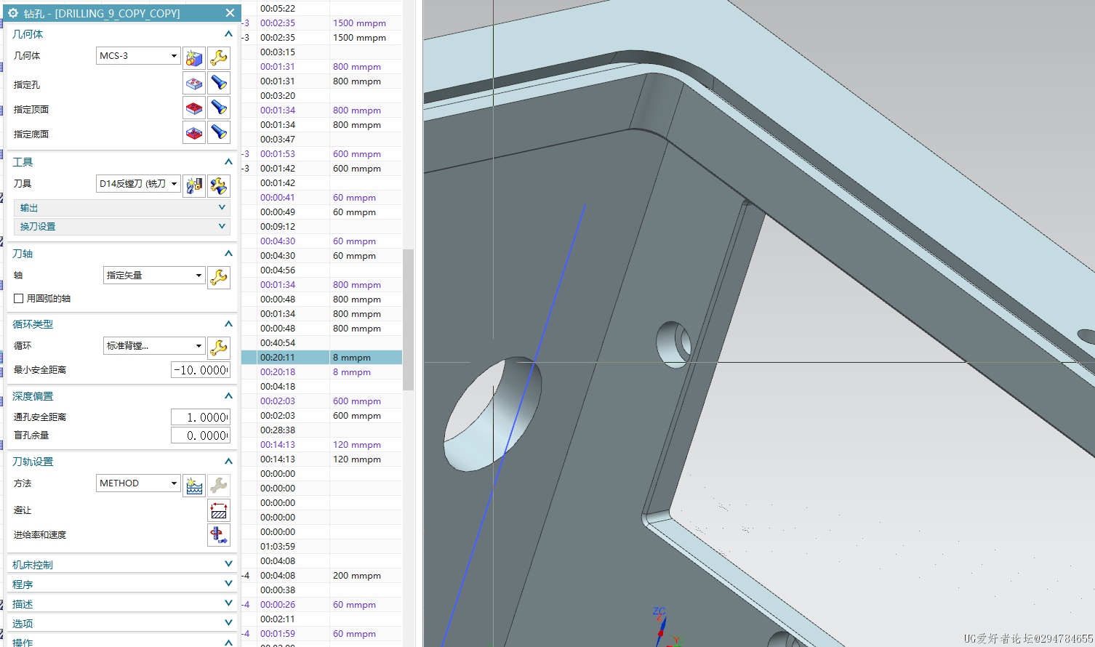Edit cycle parameters wrench next to 标准背镗
This screenshot has height=647, width=1095.
219,347
